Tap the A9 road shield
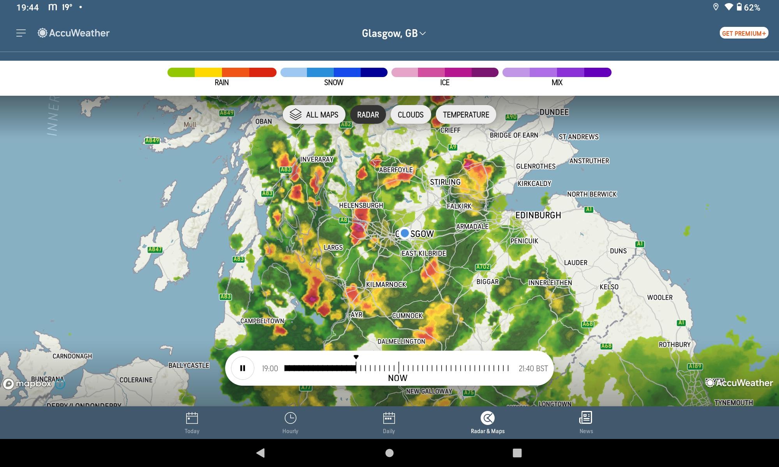Screen dimensions: 779x467 point(452,147)
